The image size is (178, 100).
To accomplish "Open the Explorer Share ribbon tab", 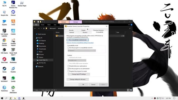I will [x=49, y=25].
